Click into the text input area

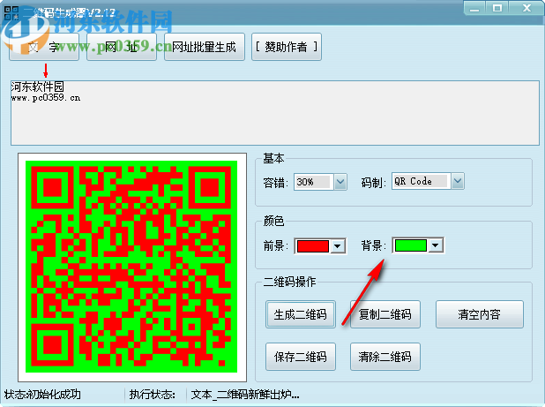(x=275, y=113)
